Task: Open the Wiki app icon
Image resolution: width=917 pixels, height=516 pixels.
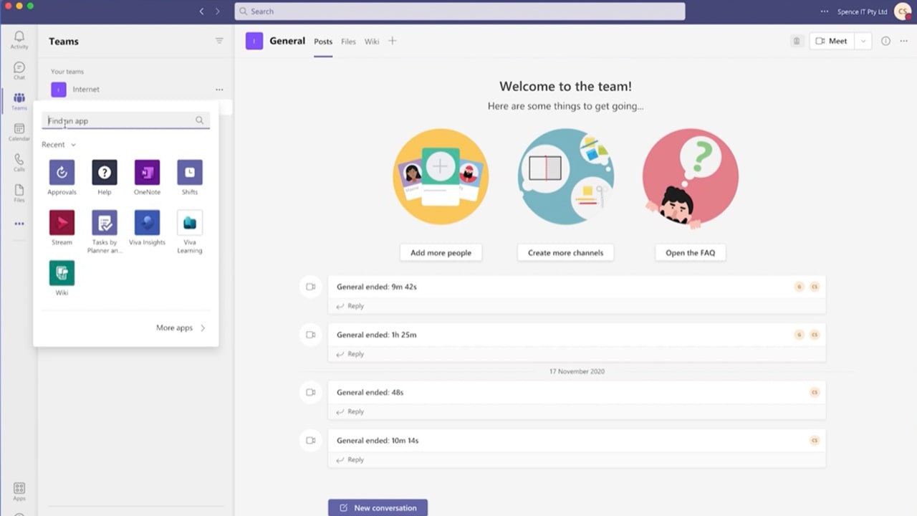Action: [x=62, y=273]
